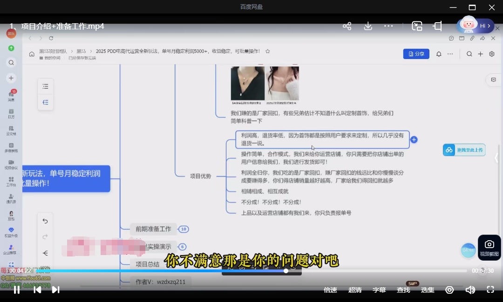Open episode list 选集
Viewport: 503px width, 302px height.
click(427, 290)
